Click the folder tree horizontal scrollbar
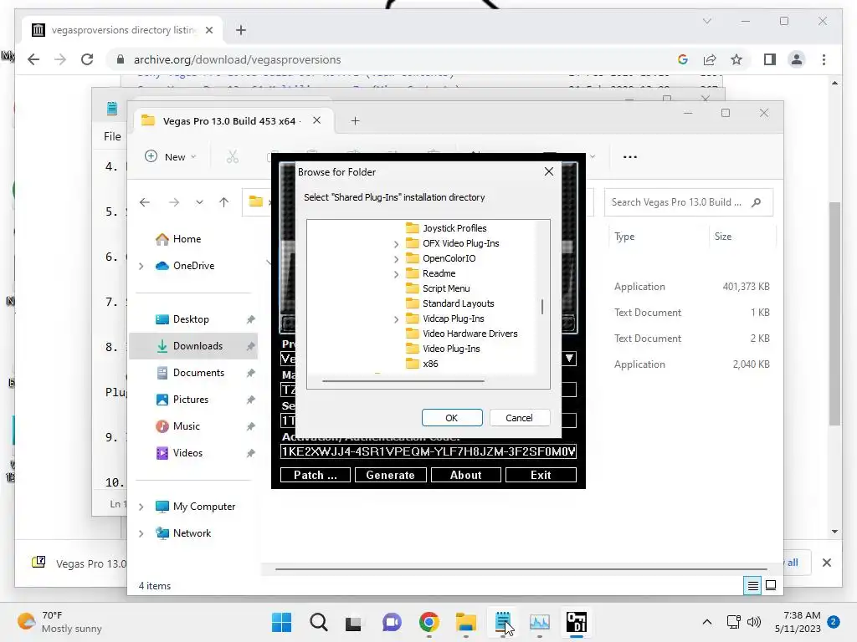 click(x=403, y=380)
